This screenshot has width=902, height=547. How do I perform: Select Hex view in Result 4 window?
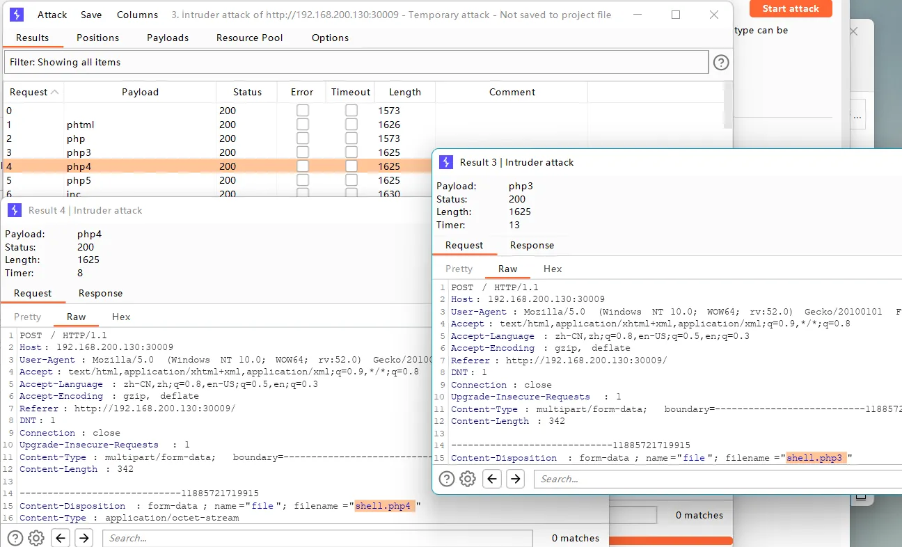[121, 317]
